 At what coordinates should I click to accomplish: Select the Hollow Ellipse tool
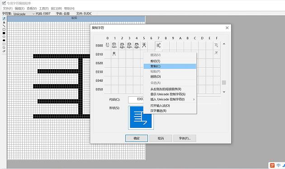coord(4,37)
